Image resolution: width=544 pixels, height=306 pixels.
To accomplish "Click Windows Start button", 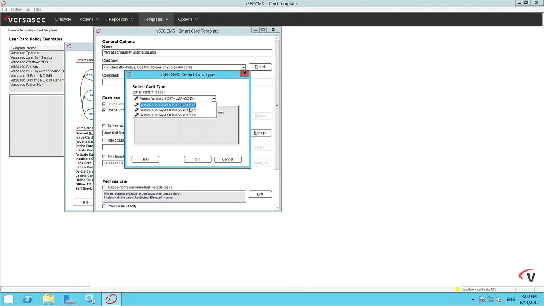I will click(x=8, y=299).
